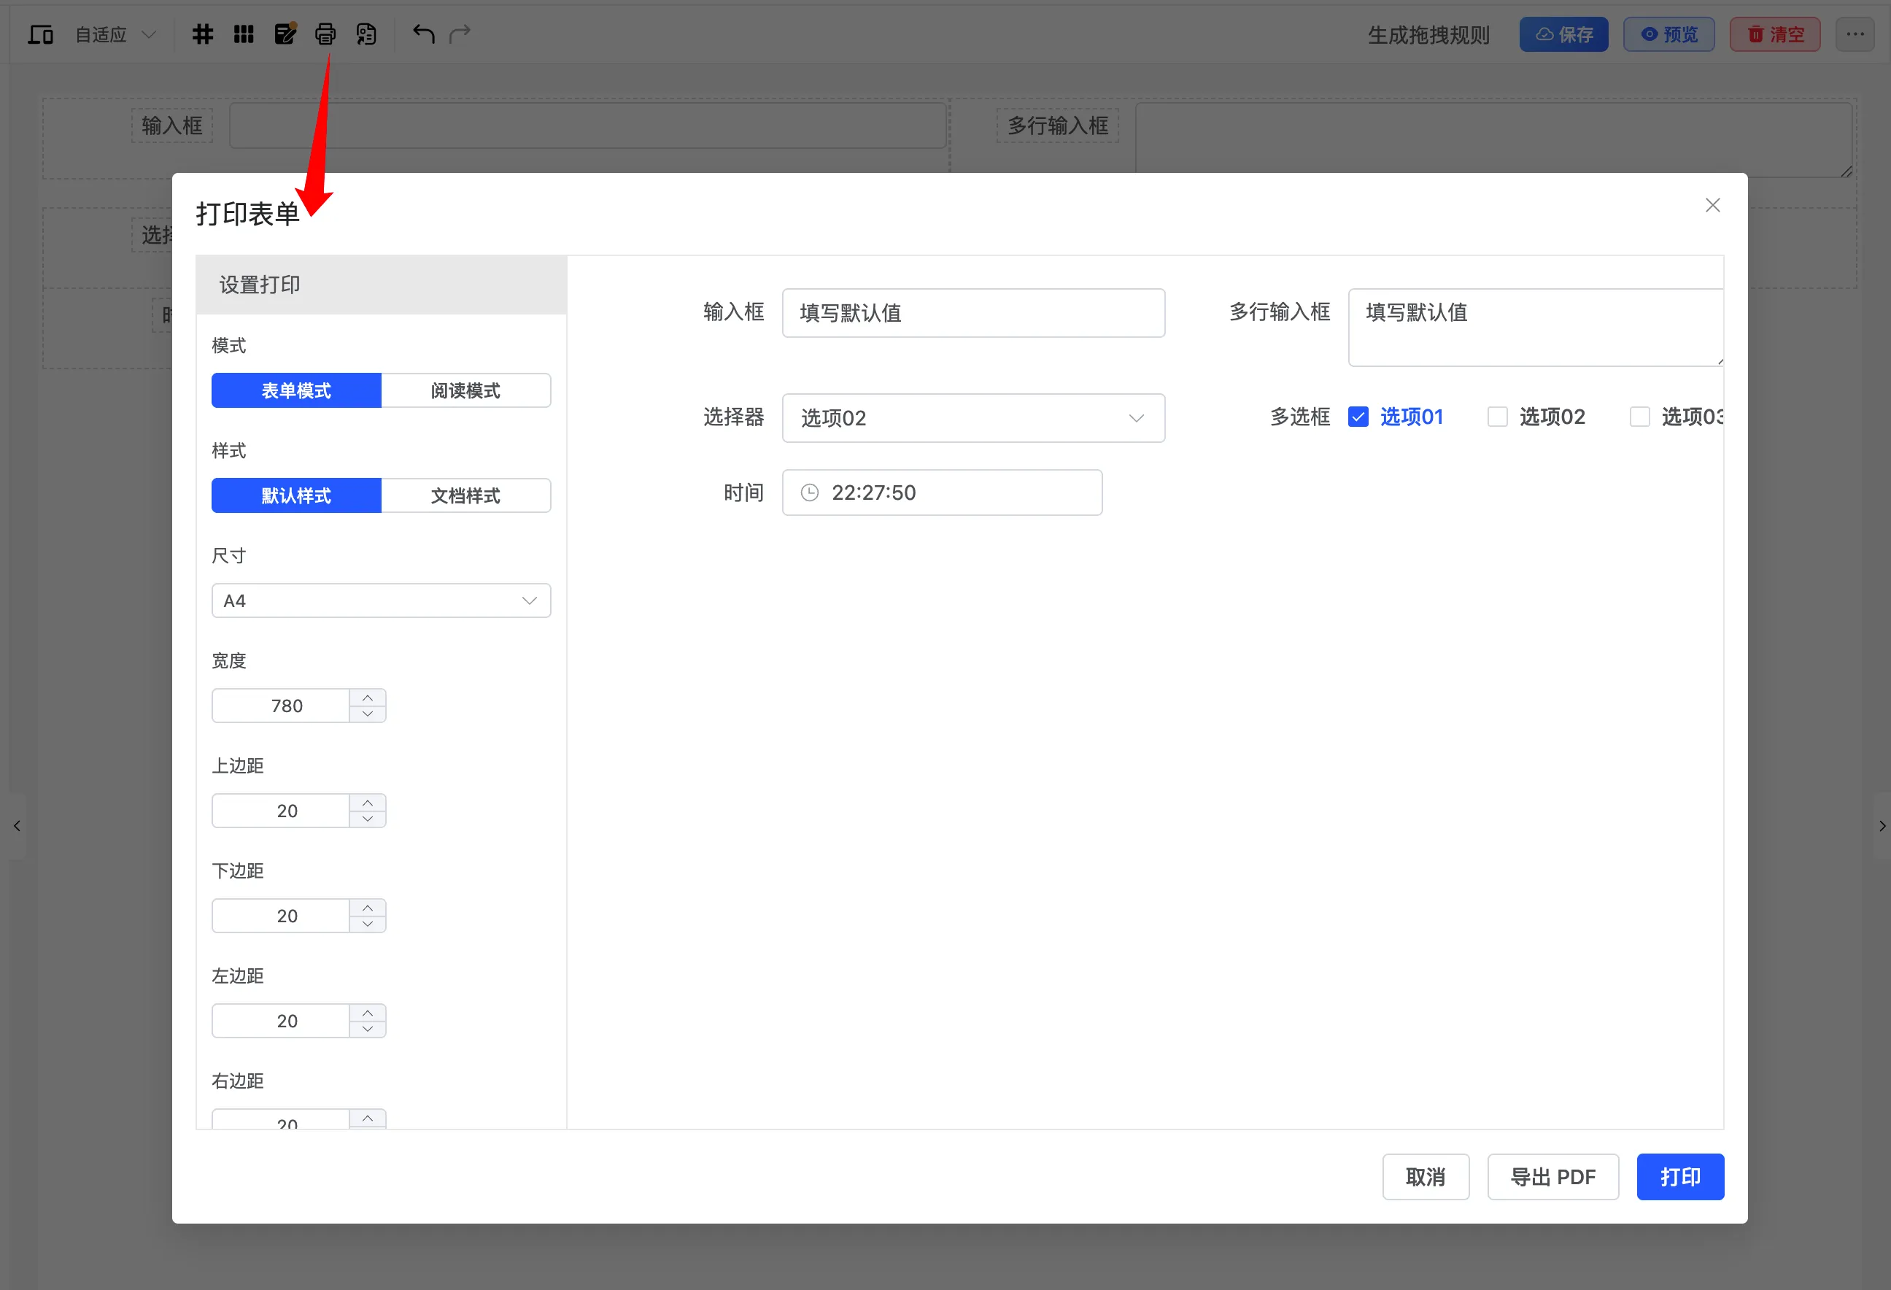Click the block components icon in toolbar
1891x1290 pixels.
click(x=243, y=34)
